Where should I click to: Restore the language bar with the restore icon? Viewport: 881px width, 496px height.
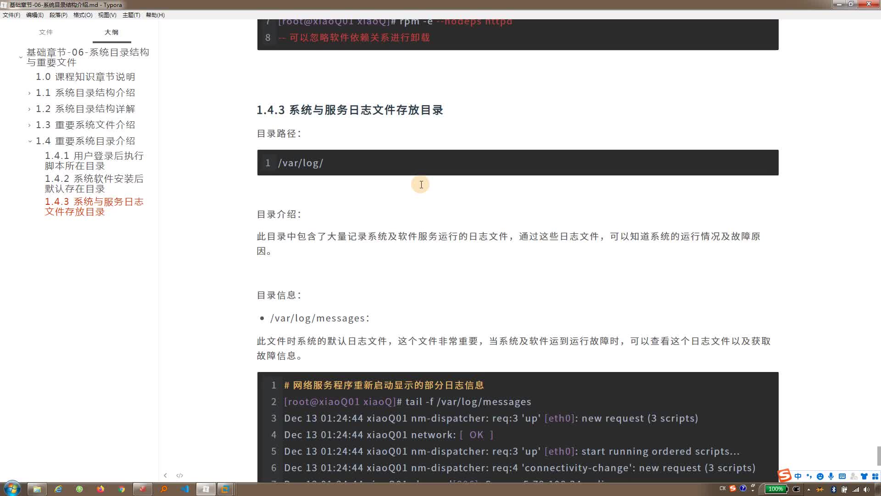pyautogui.click(x=753, y=485)
